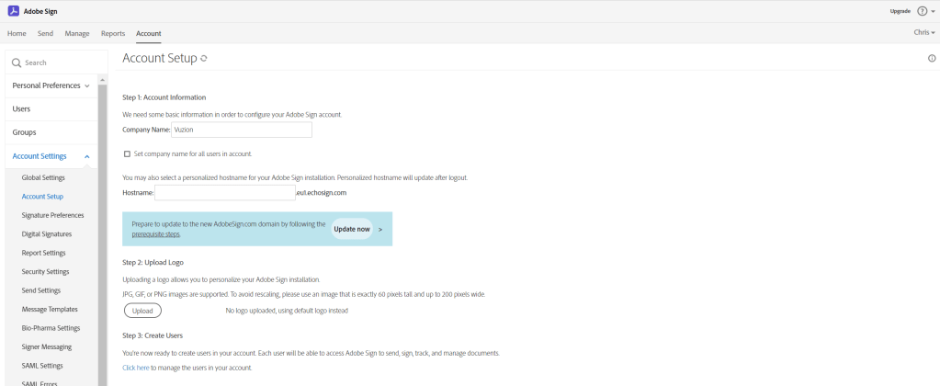Open the Manage tab

tap(77, 33)
